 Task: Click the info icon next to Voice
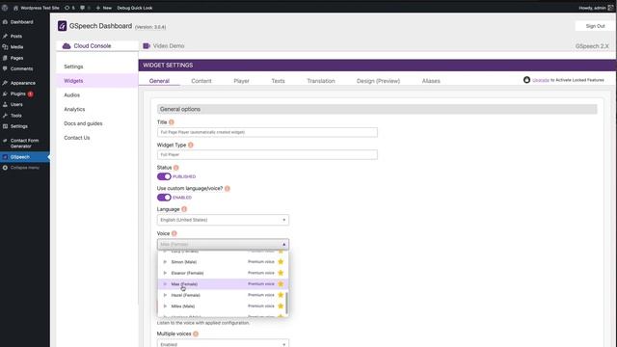click(174, 233)
